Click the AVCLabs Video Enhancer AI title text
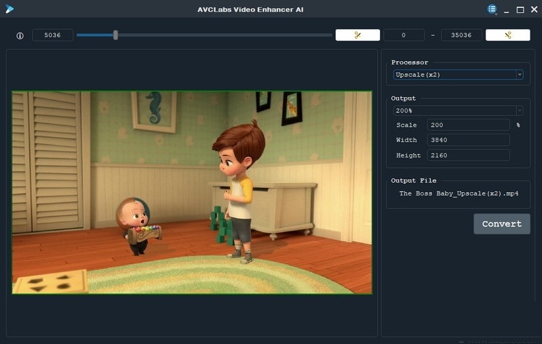This screenshot has height=344, width=542. (250, 9)
